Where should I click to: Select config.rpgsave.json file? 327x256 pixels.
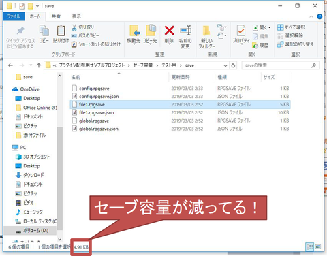tap(181, 97)
